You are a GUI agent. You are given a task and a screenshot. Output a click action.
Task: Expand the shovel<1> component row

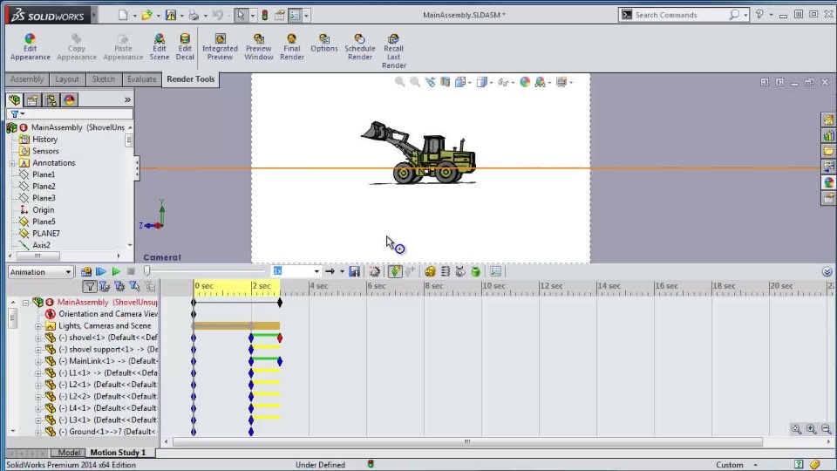(37, 338)
